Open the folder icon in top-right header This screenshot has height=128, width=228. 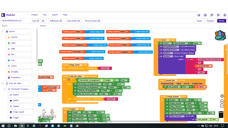[199, 15]
